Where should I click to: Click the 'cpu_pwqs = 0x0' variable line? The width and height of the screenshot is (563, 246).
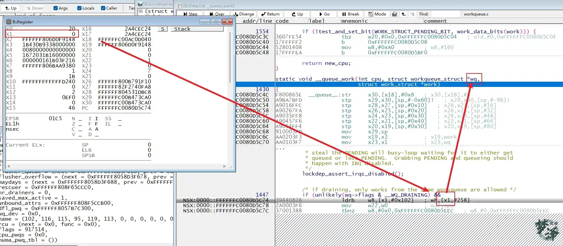[x=23, y=234]
